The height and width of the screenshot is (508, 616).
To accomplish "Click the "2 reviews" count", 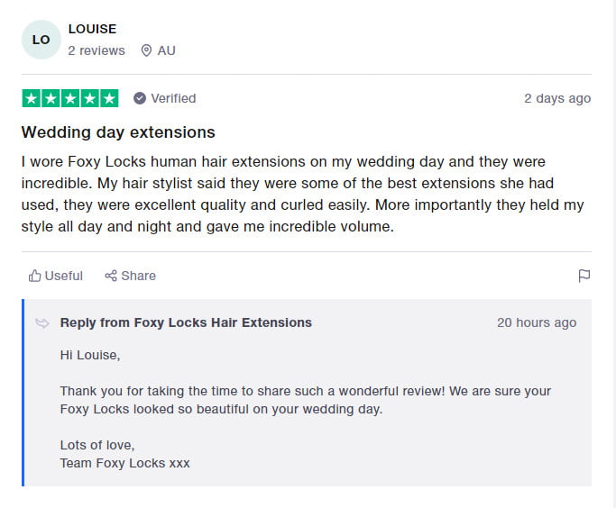I will [97, 50].
